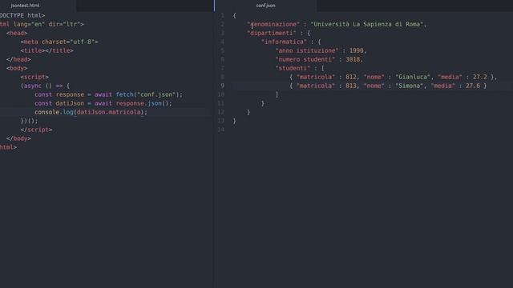
Task: Click the closing head tag
Action: pos(18,59)
